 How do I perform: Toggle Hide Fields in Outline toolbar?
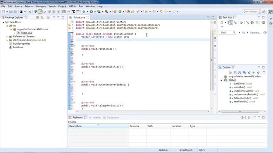tap(244, 73)
